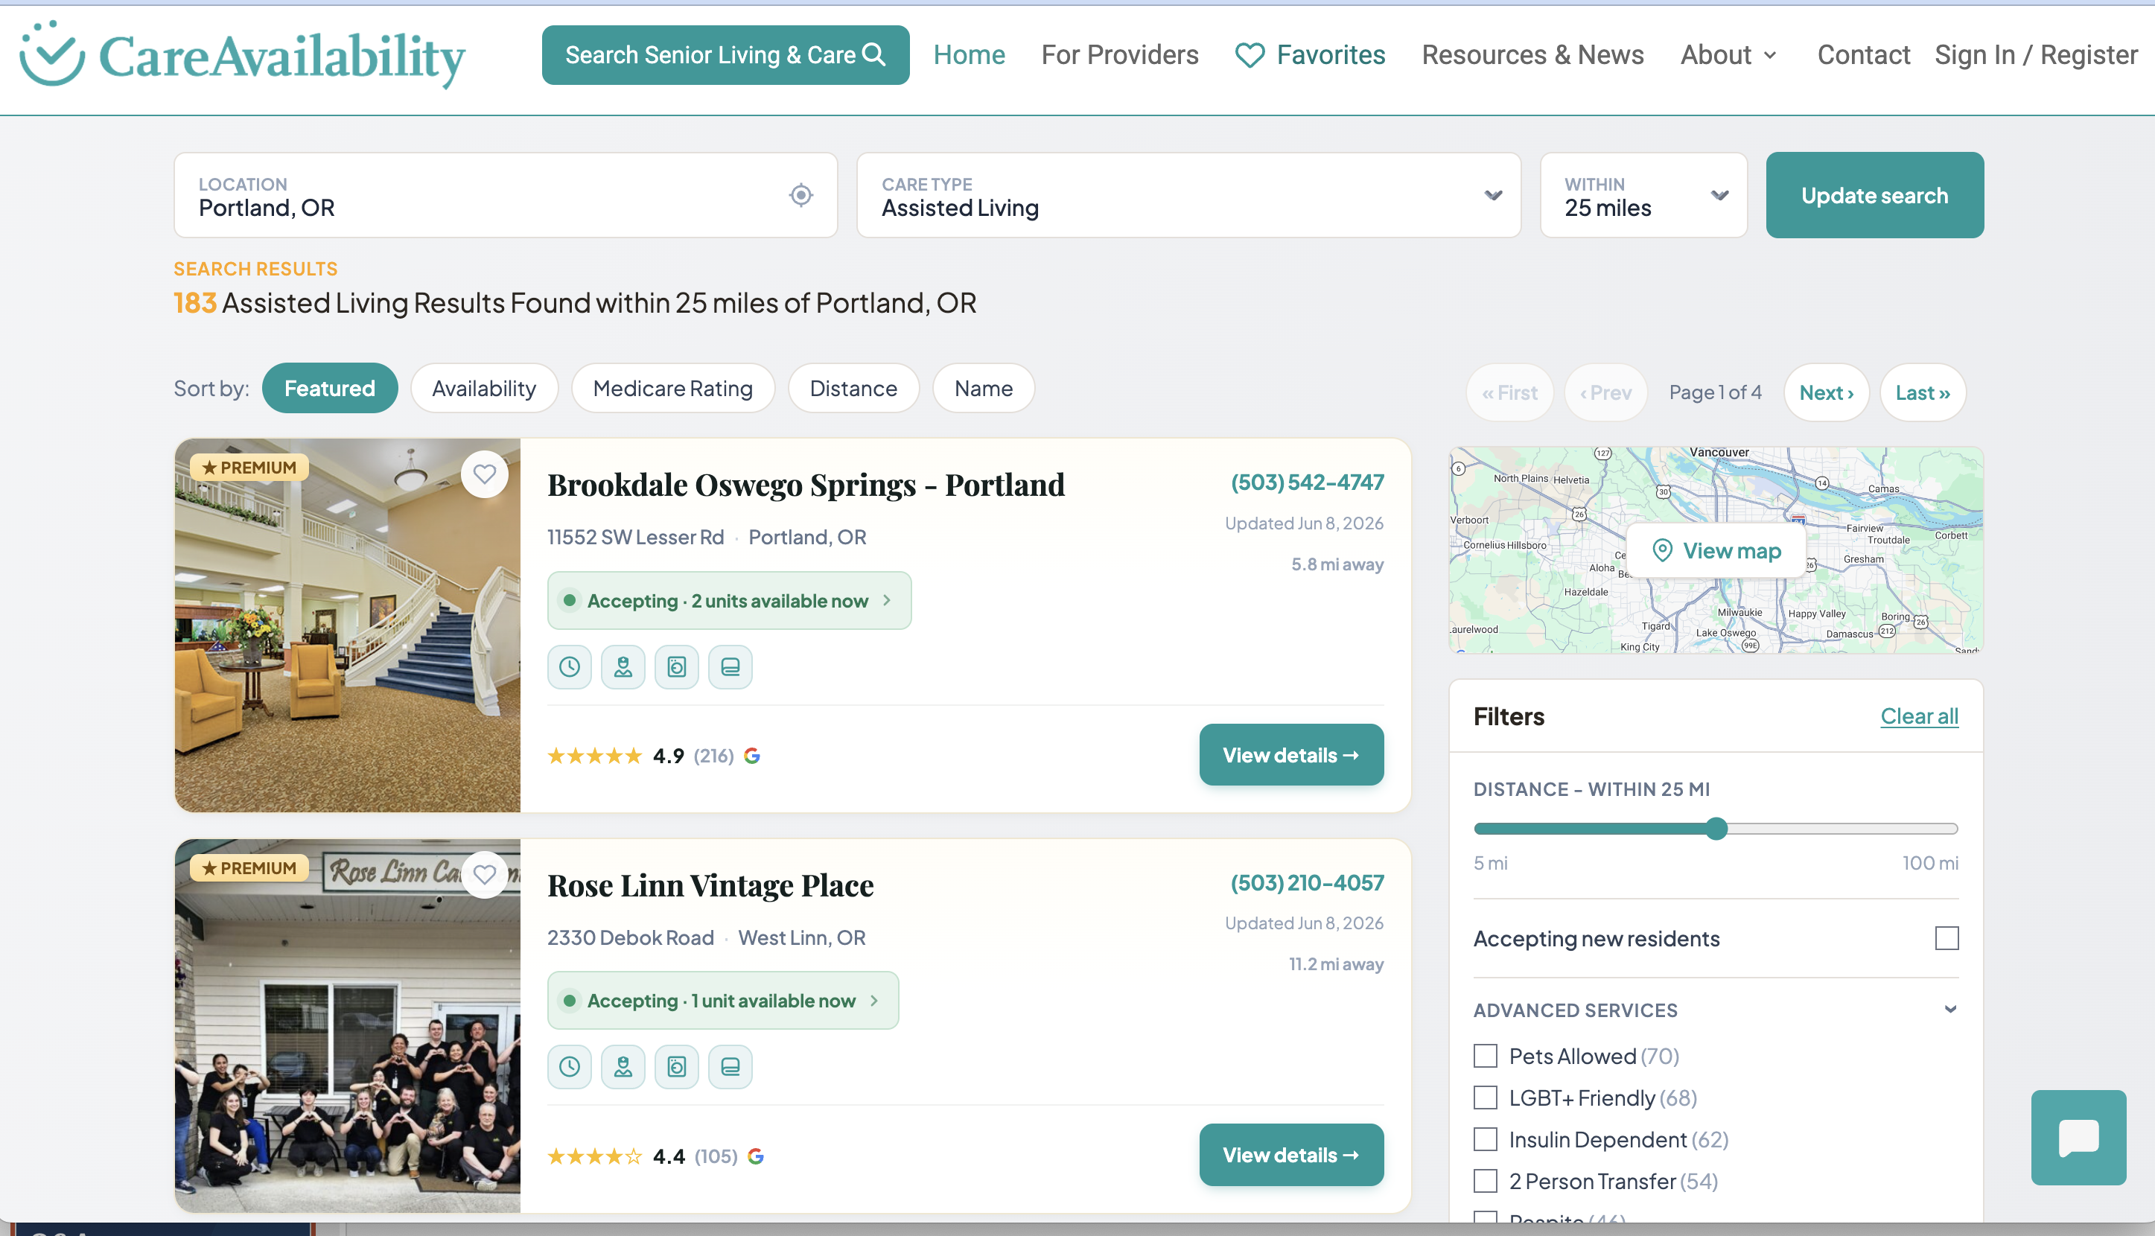
Task: Open Rose Linn Vintage Place title
Action: coord(710,885)
